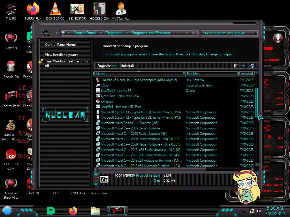290x217 pixels.
Task: Open the This PC desktop icon
Action: click(x=11, y=11)
